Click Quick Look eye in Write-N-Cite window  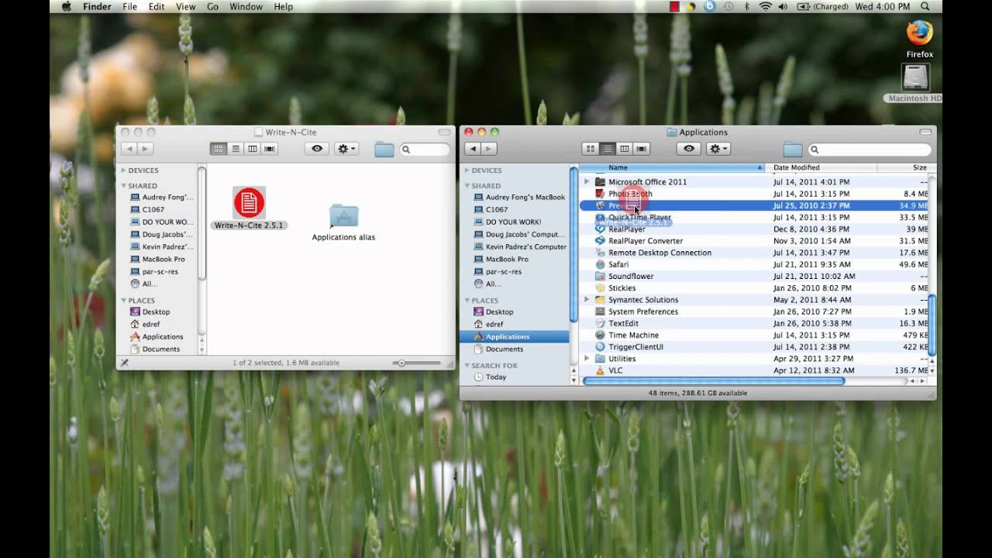click(316, 149)
